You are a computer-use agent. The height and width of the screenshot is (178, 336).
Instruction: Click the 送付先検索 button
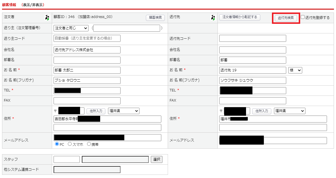click(286, 18)
